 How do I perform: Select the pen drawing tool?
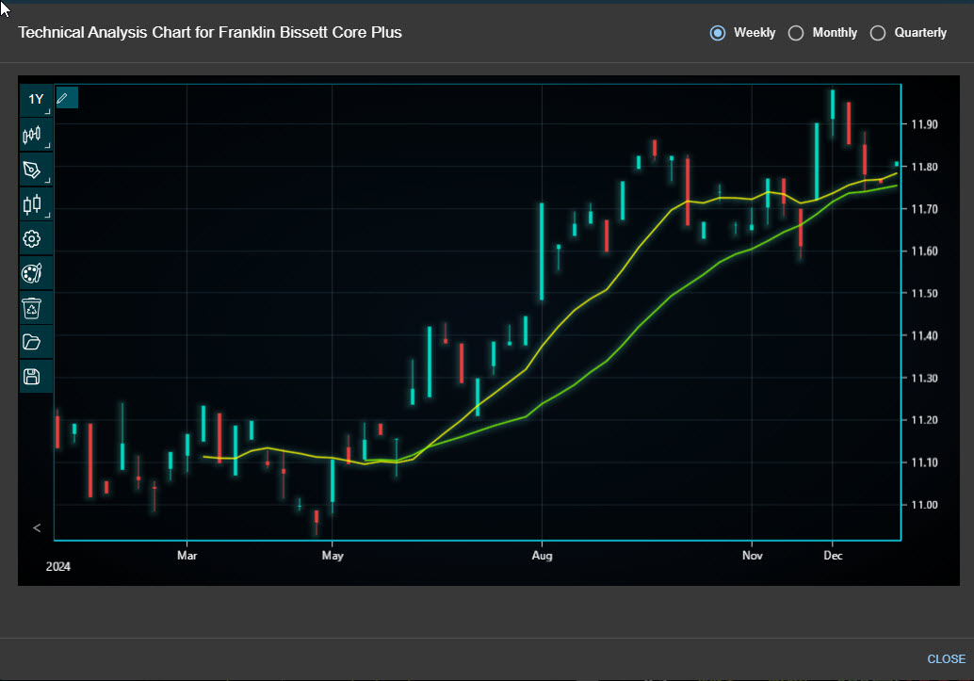(x=33, y=170)
